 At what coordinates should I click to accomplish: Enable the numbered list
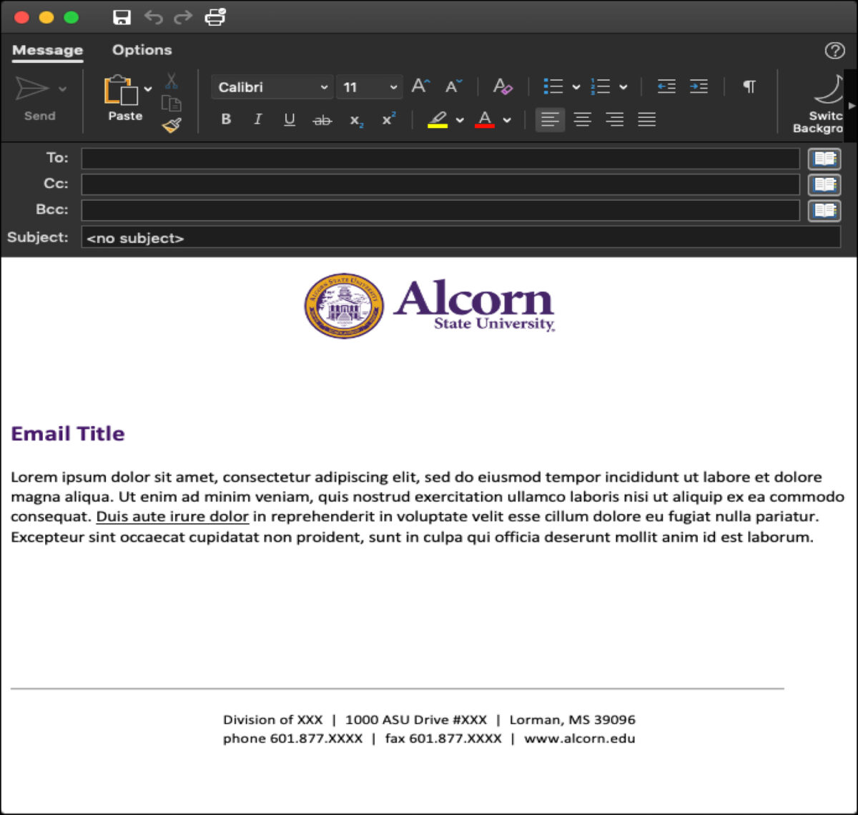(601, 87)
